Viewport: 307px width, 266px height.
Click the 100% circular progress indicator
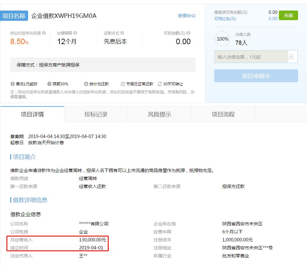(x=223, y=39)
